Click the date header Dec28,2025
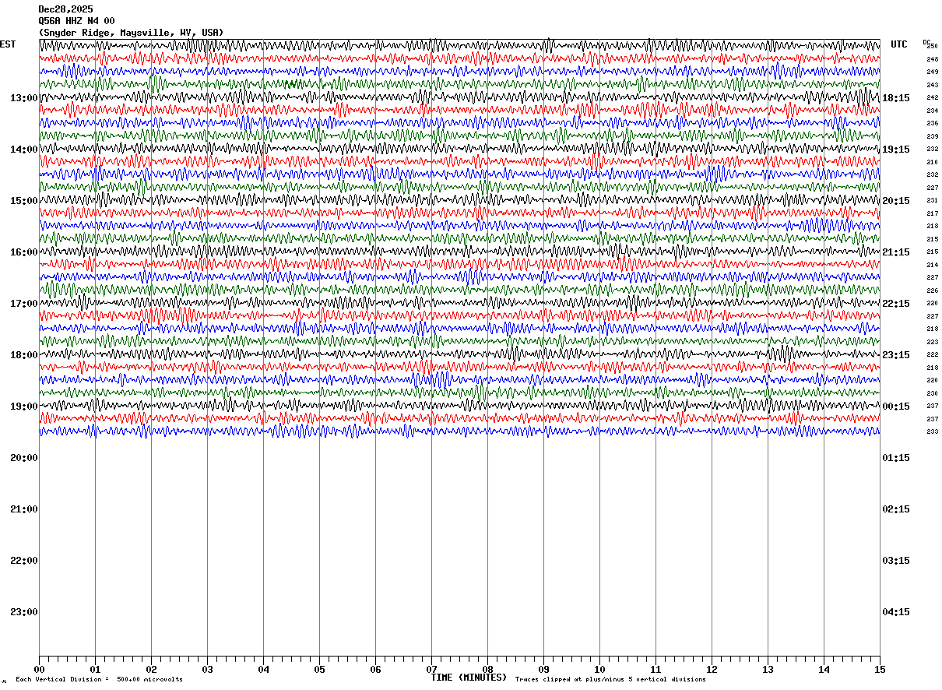This screenshot has height=690, width=942. pos(65,9)
